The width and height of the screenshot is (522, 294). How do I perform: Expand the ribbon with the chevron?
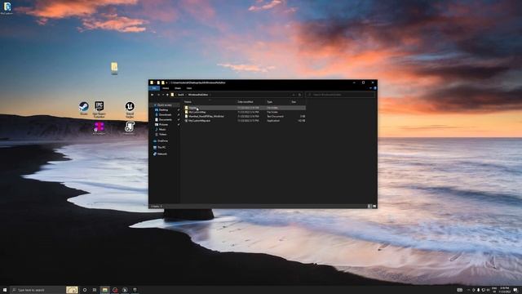point(370,88)
